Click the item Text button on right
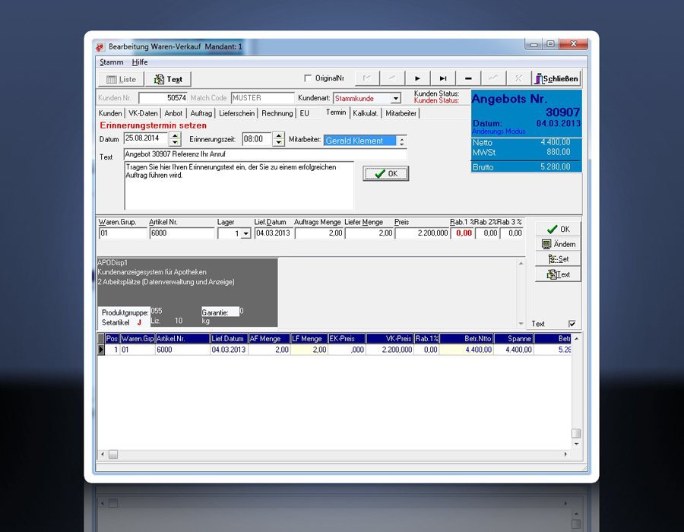The height and width of the screenshot is (532, 684). point(558,274)
